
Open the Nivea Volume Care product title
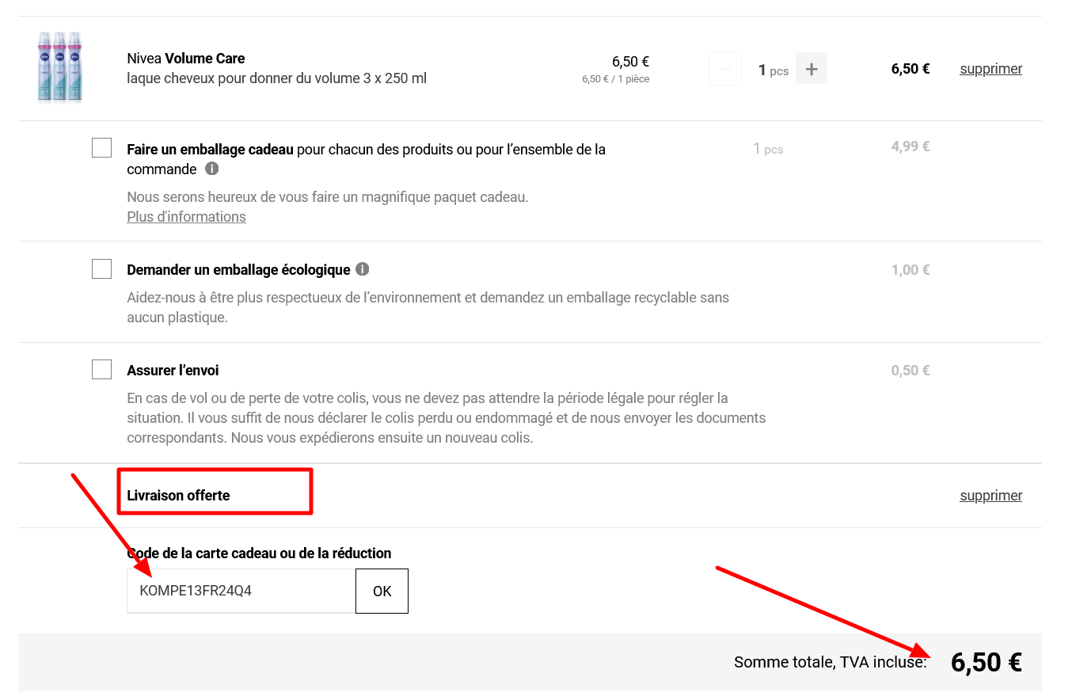(186, 59)
